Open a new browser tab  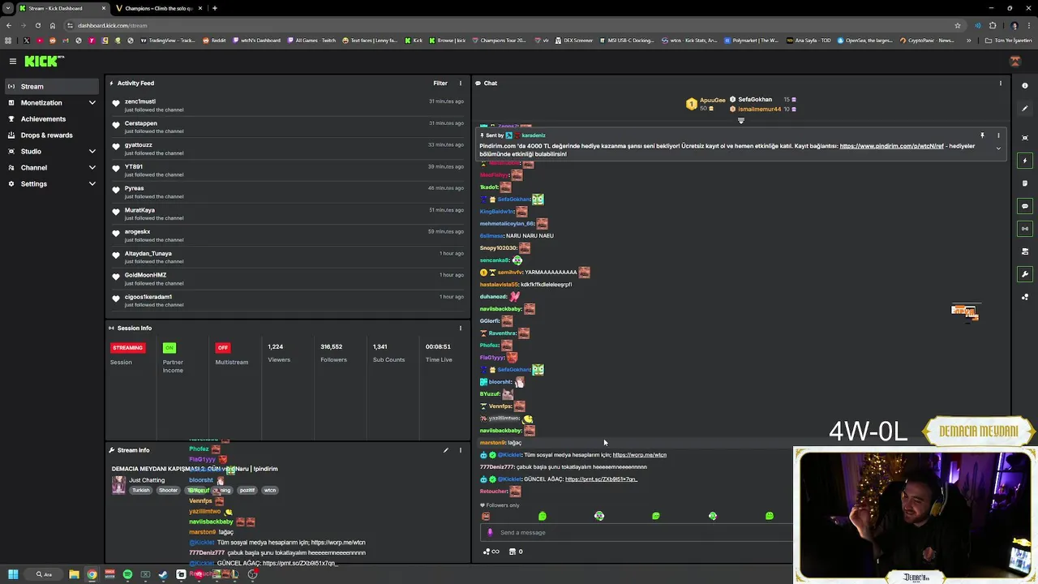click(x=214, y=8)
